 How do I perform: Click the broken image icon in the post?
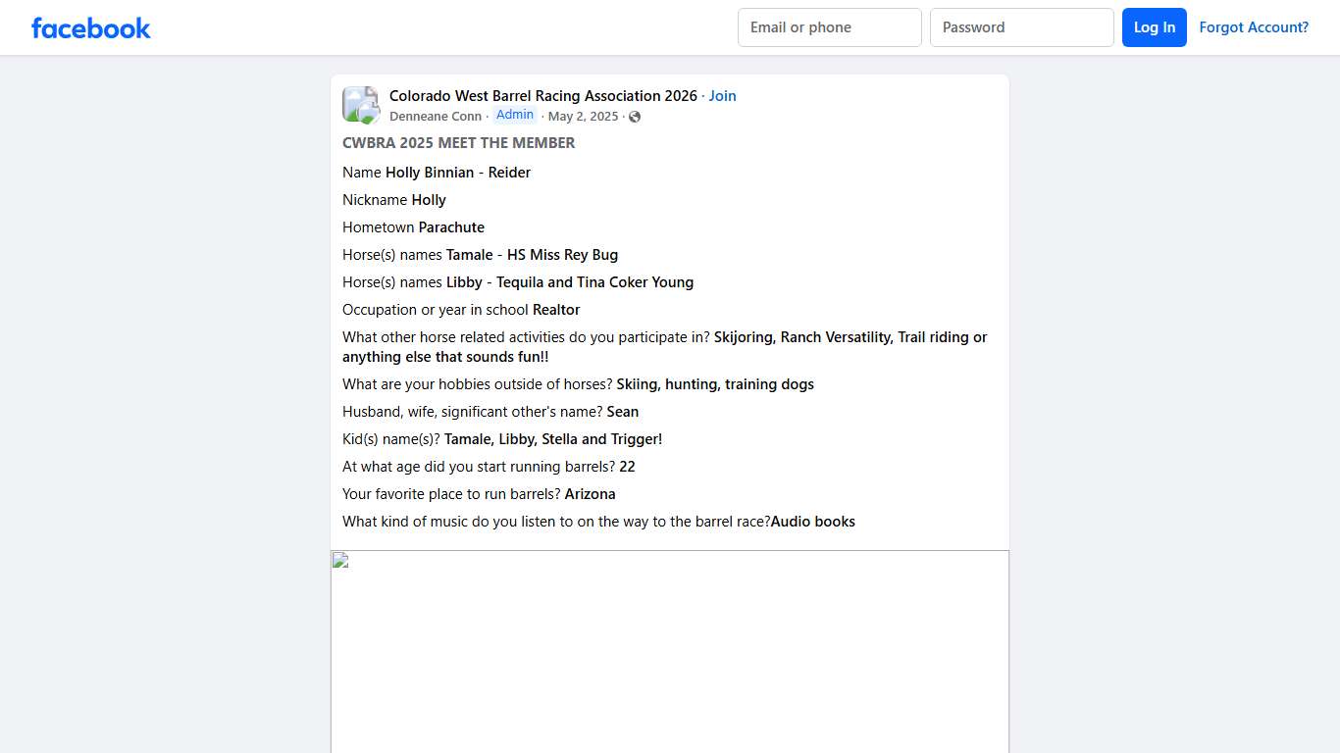tap(340, 561)
